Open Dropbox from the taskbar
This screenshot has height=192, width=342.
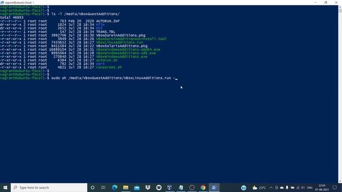pyautogui.click(x=147, y=187)
